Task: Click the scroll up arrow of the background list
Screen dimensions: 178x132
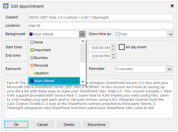Action: click(x=83, y=41)
